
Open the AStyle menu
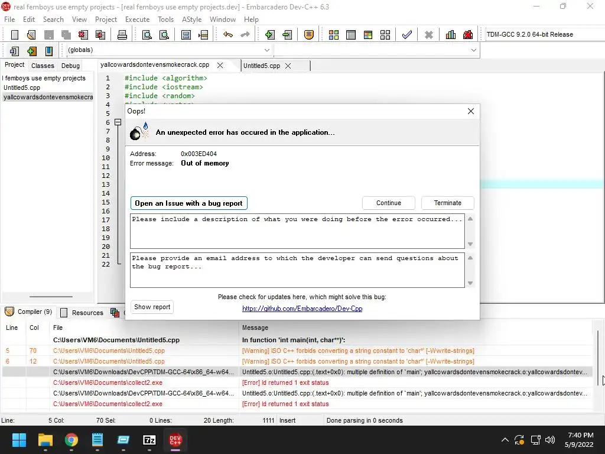(192, 20)
